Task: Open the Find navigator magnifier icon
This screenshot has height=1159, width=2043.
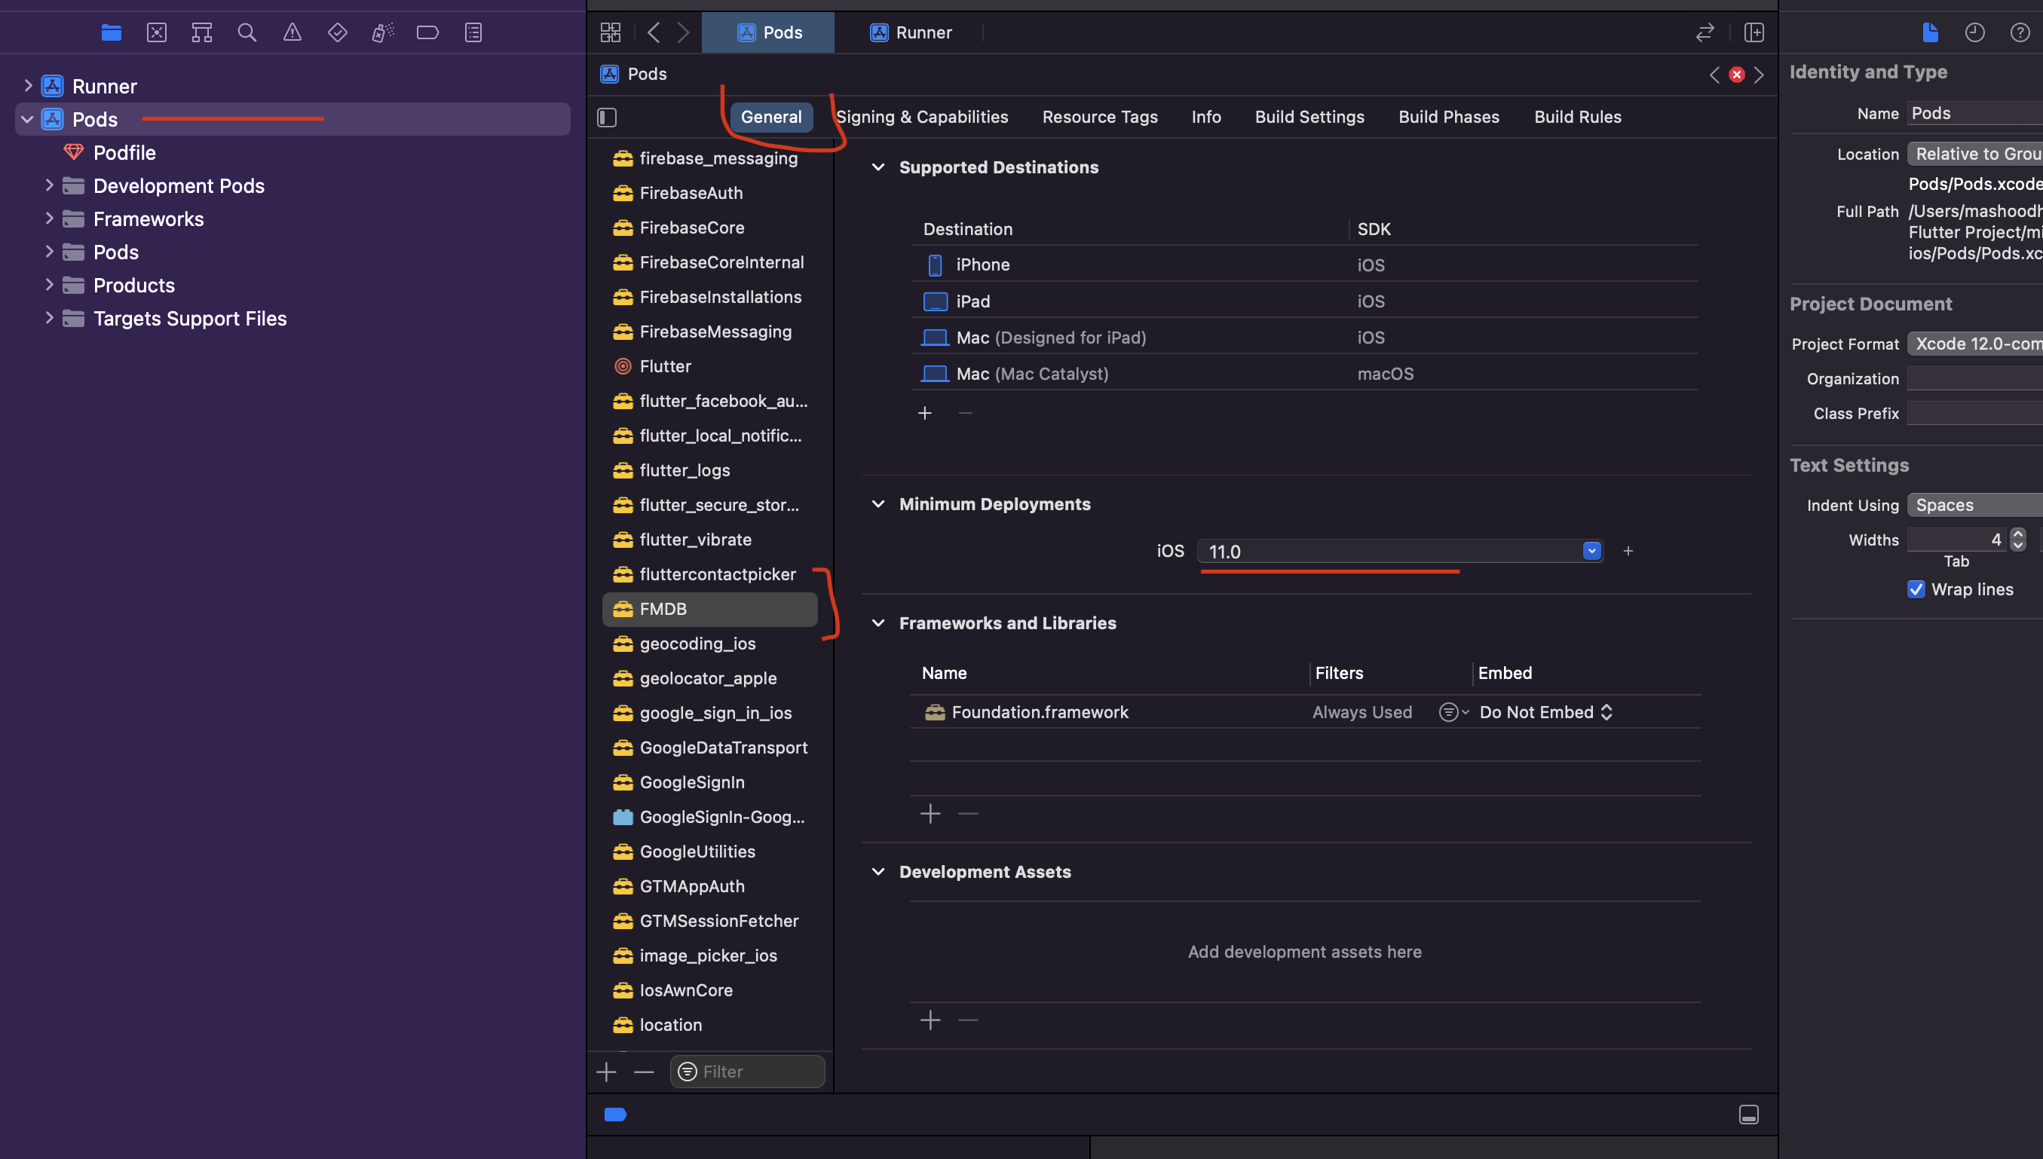Action: 247,32
